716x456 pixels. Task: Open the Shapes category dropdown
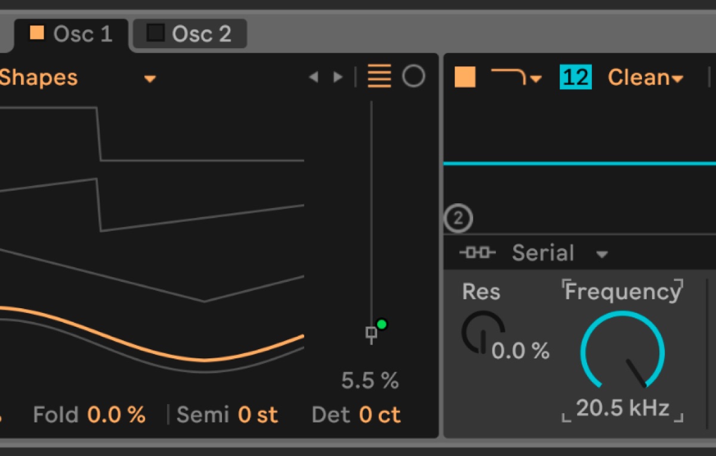(150, 79)
